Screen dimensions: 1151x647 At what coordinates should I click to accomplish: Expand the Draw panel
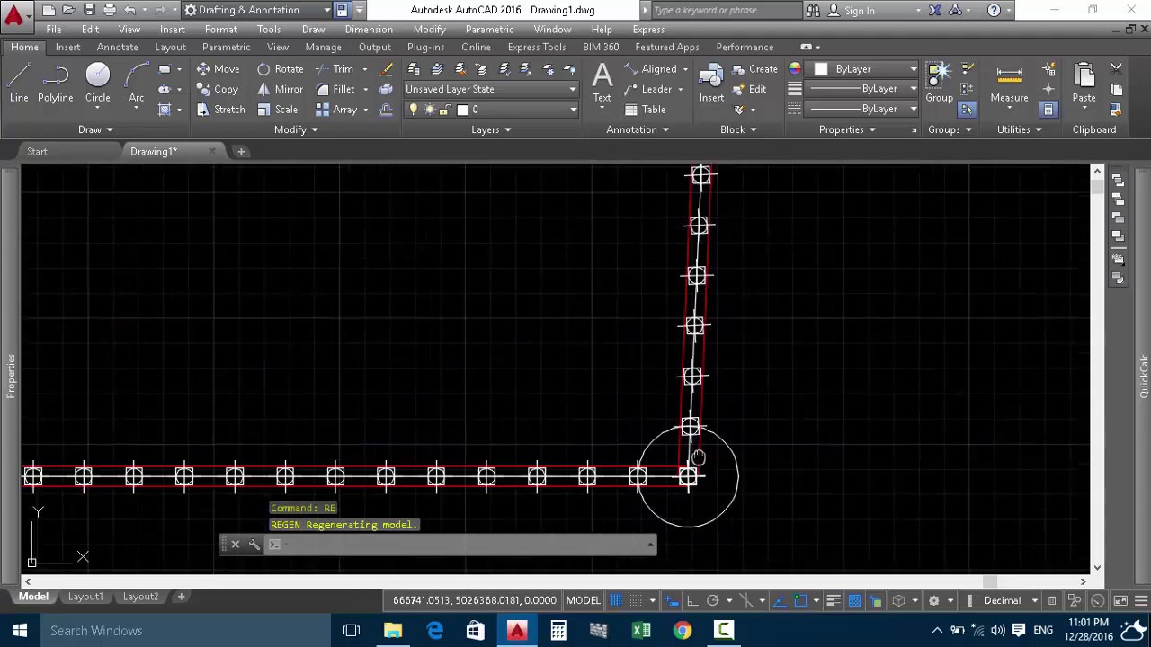pyautogui.click(x=95, y=129)
